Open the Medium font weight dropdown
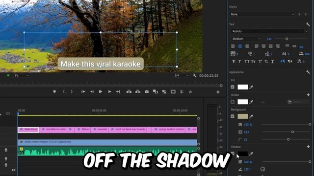Viewport: 314px width, 176px height. (246, 39)
